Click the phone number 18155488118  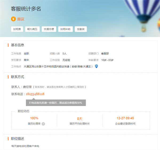click(35, 94)
